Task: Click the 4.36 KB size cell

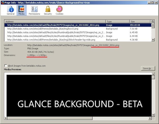Action: tap(134, 40)
